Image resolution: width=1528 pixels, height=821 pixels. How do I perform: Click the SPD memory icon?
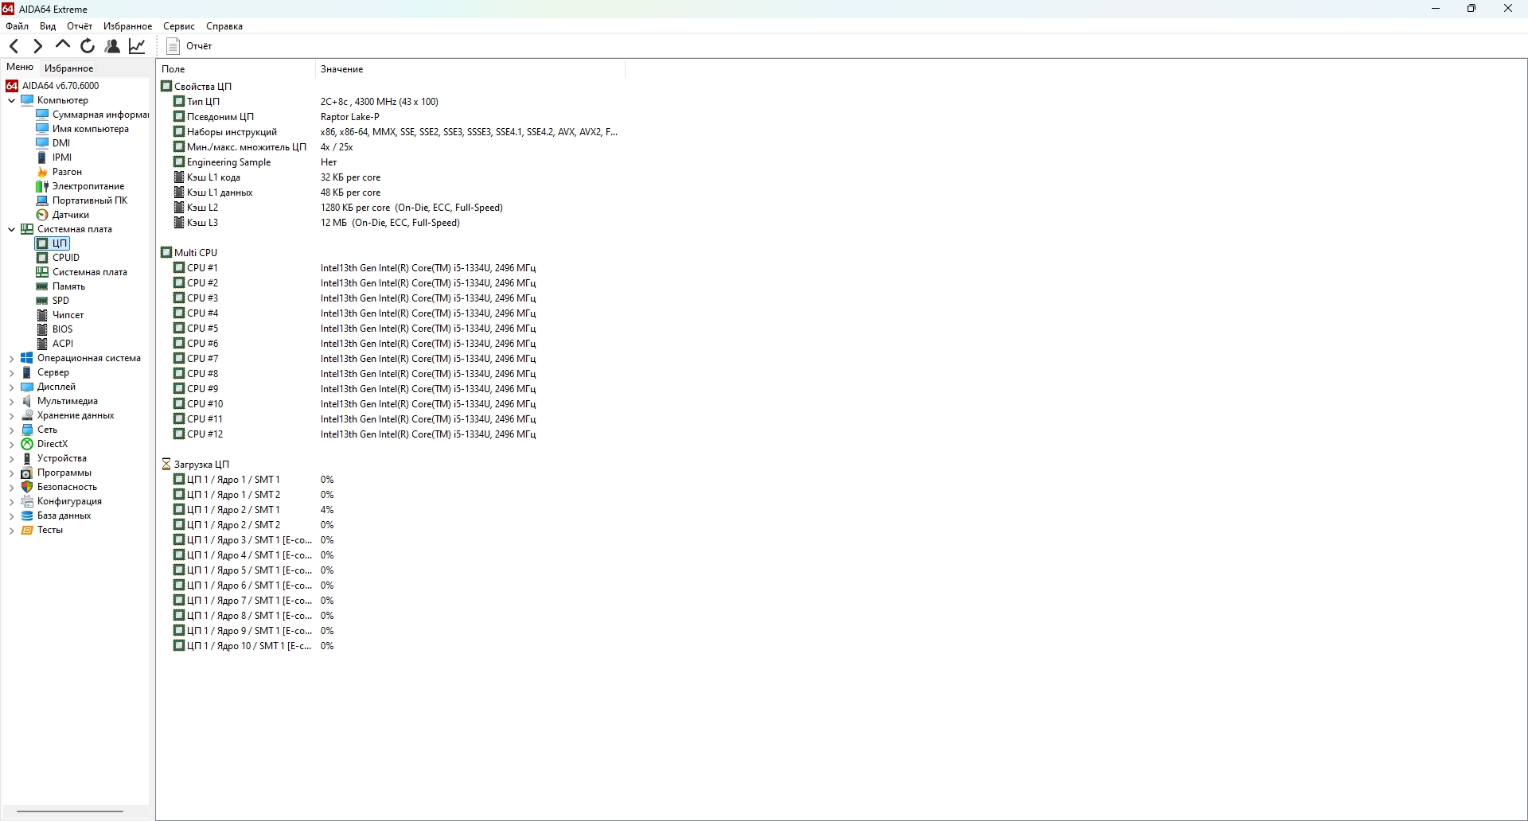pyautogui.click(x=42, y=301)
